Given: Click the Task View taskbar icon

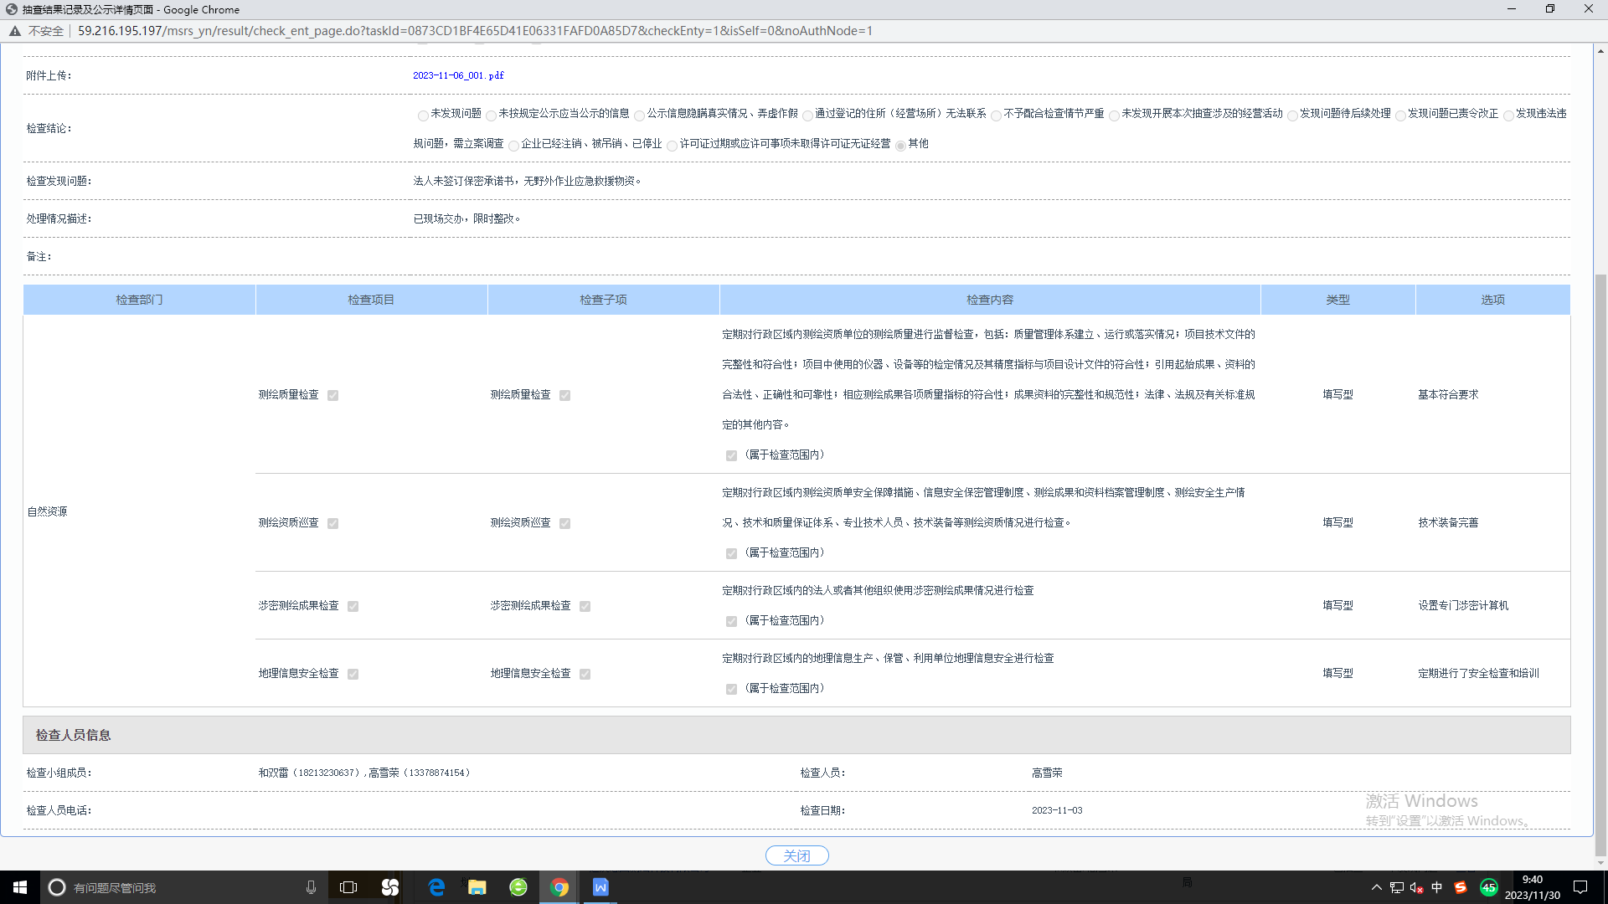Looking at the screenshot, I should [x=348, y=887].
